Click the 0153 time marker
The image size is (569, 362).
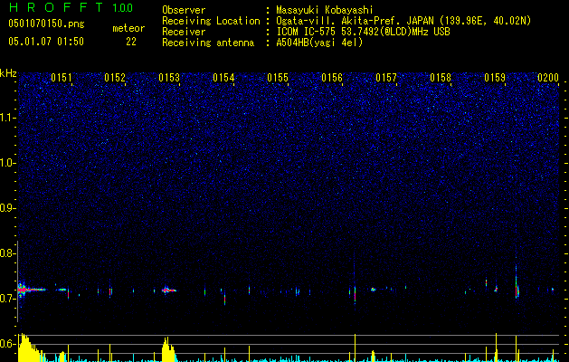169,78
